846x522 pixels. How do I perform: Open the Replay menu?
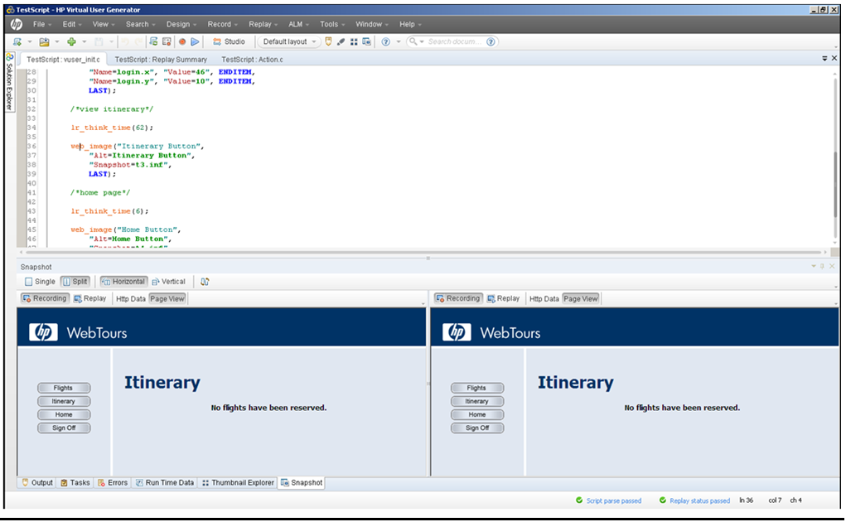pos(263,24)
